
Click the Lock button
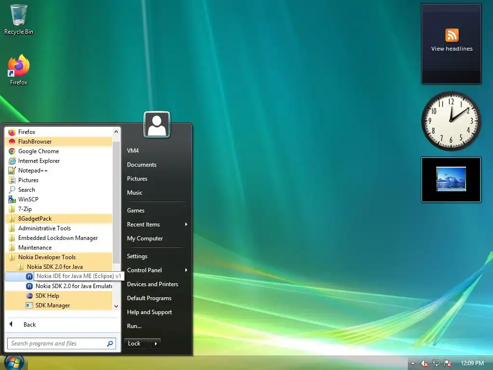point(137,344)
